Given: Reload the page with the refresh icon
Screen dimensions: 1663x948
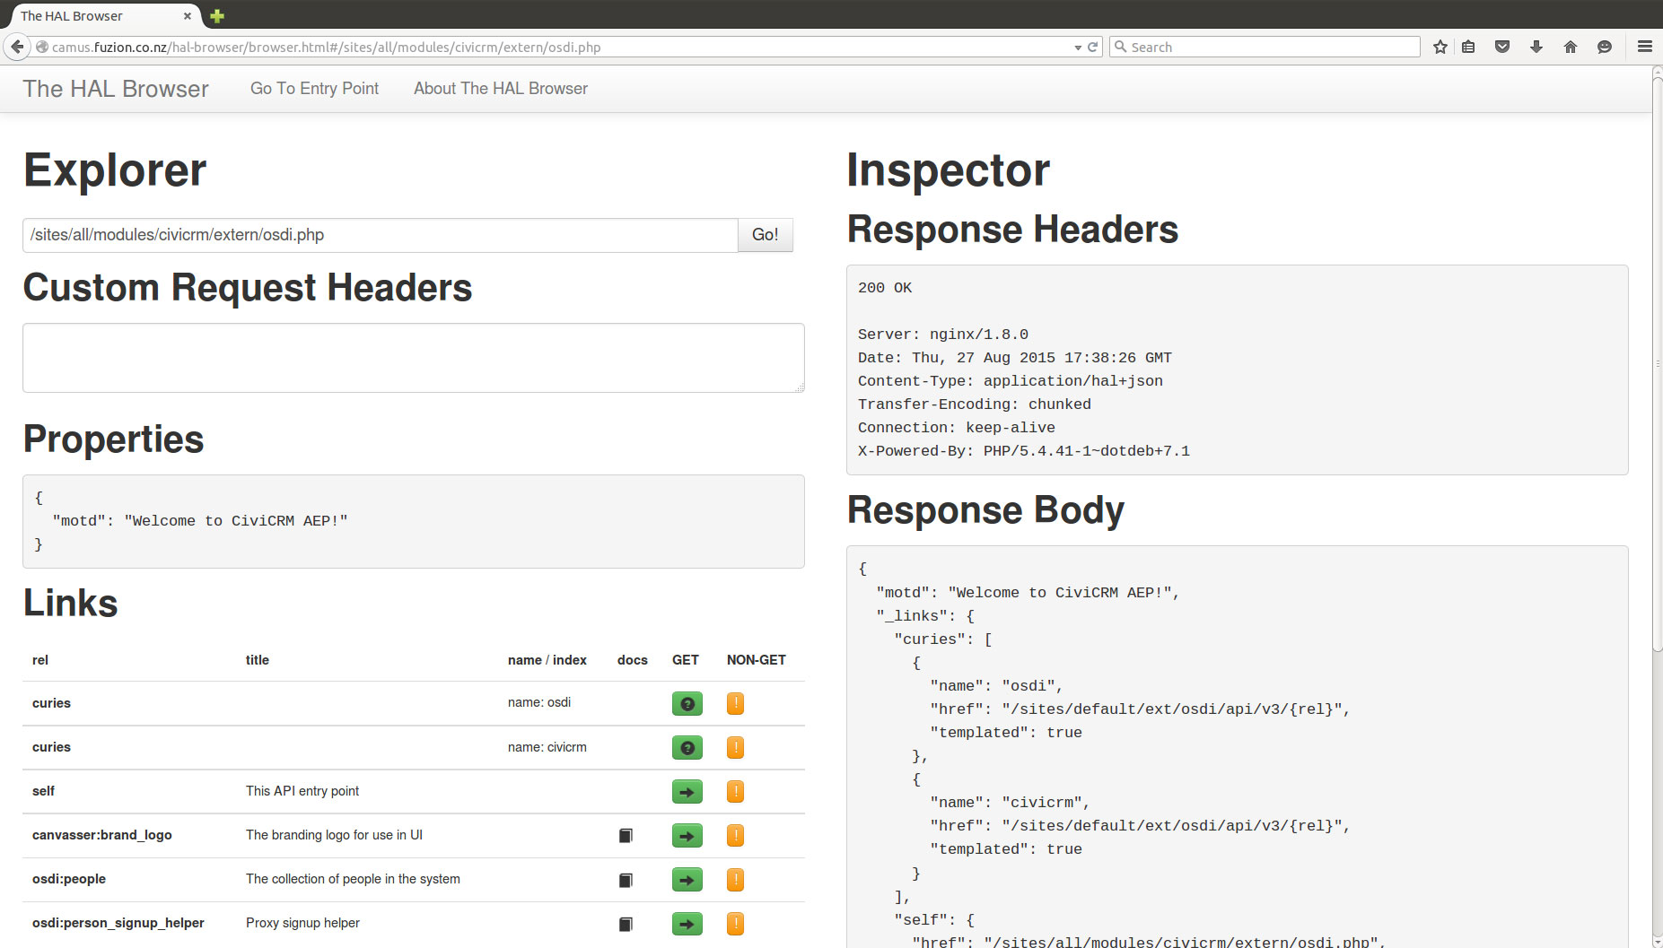Looking at the screenshot, I should [x=1092, y=48].
